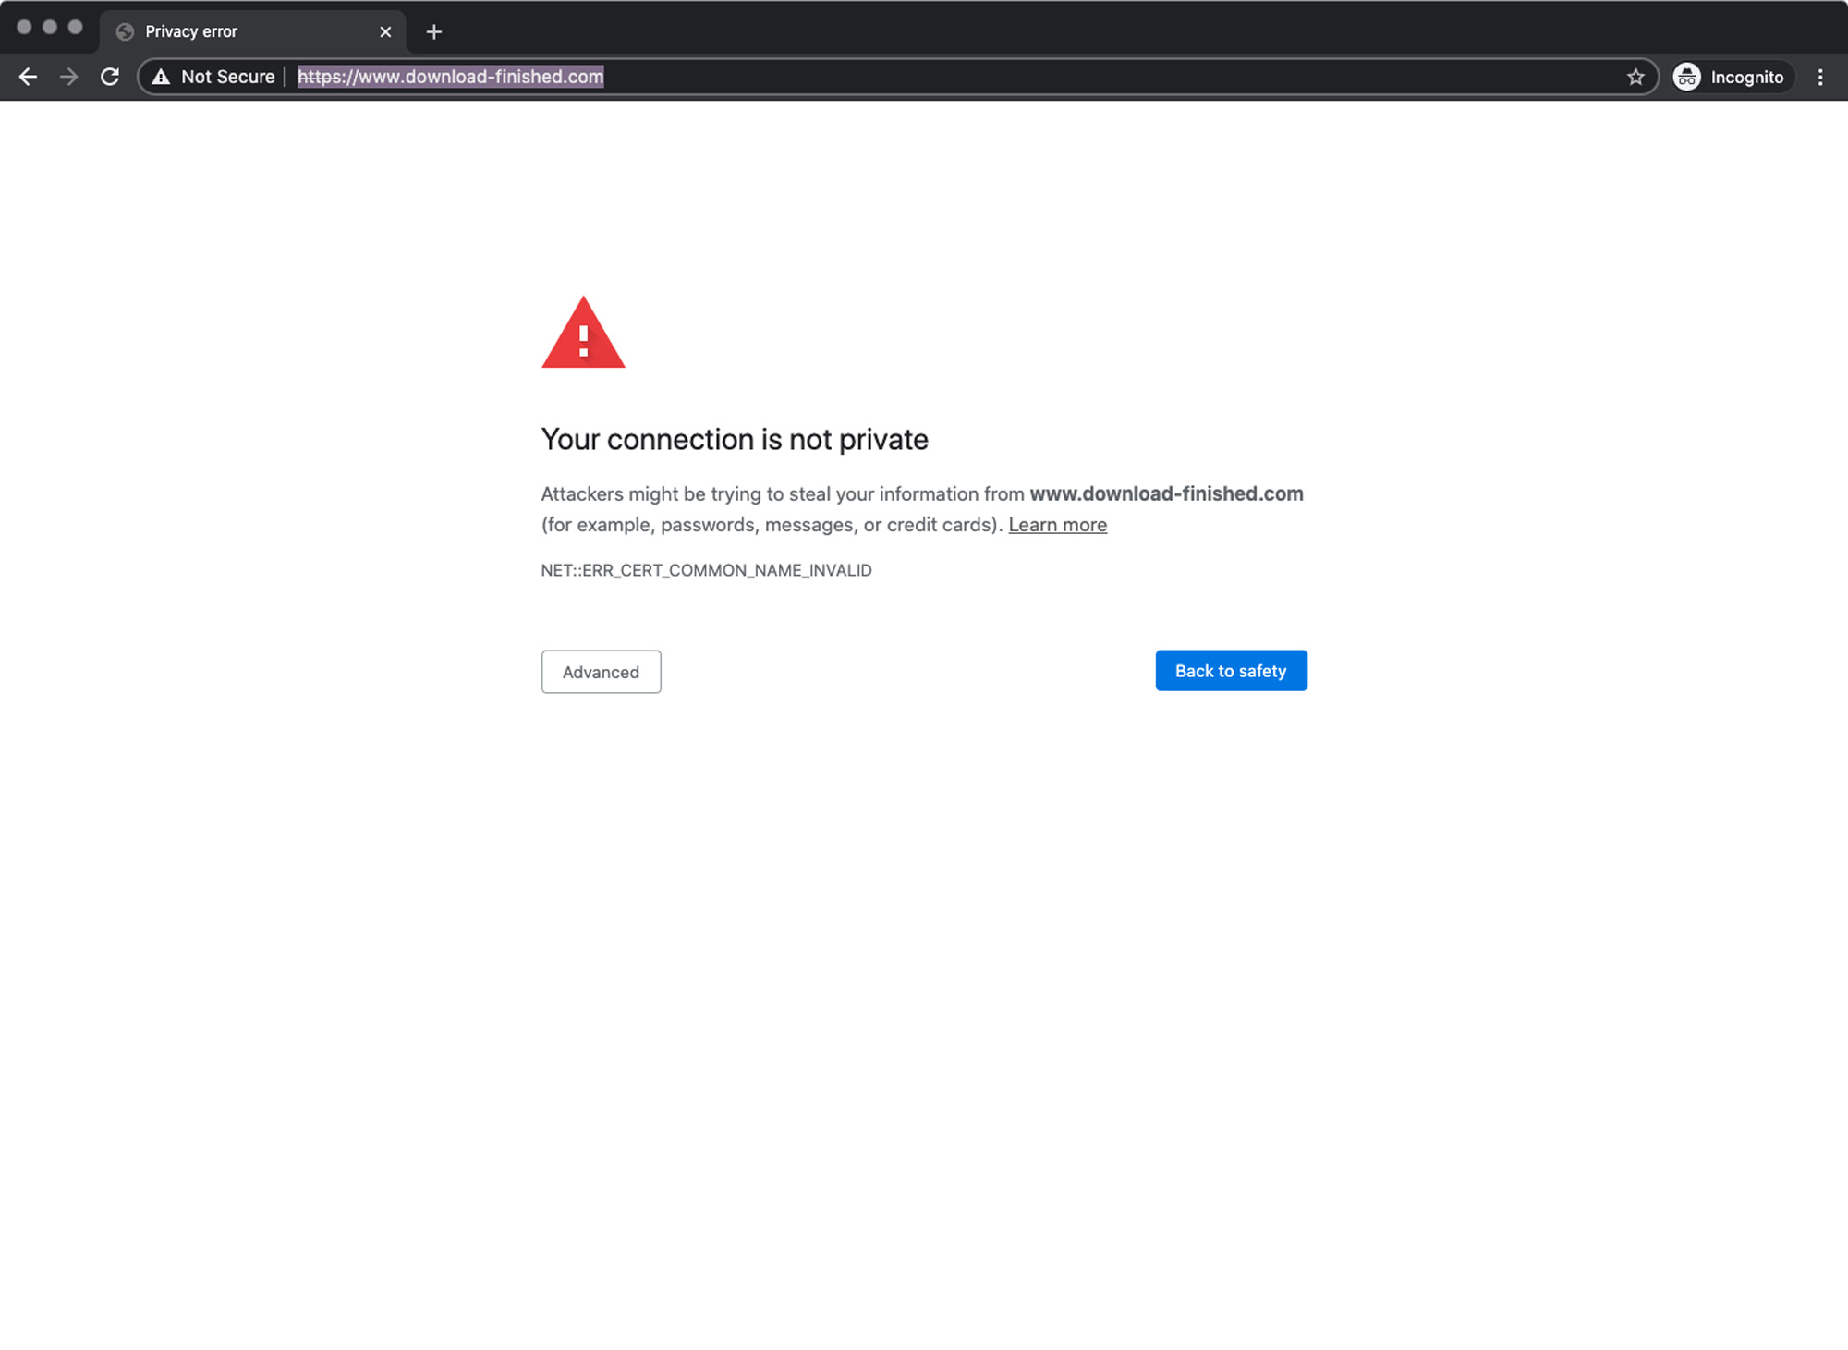Click the leftmost window close dot
The image size is (1848, 1350).
[24, 27]
